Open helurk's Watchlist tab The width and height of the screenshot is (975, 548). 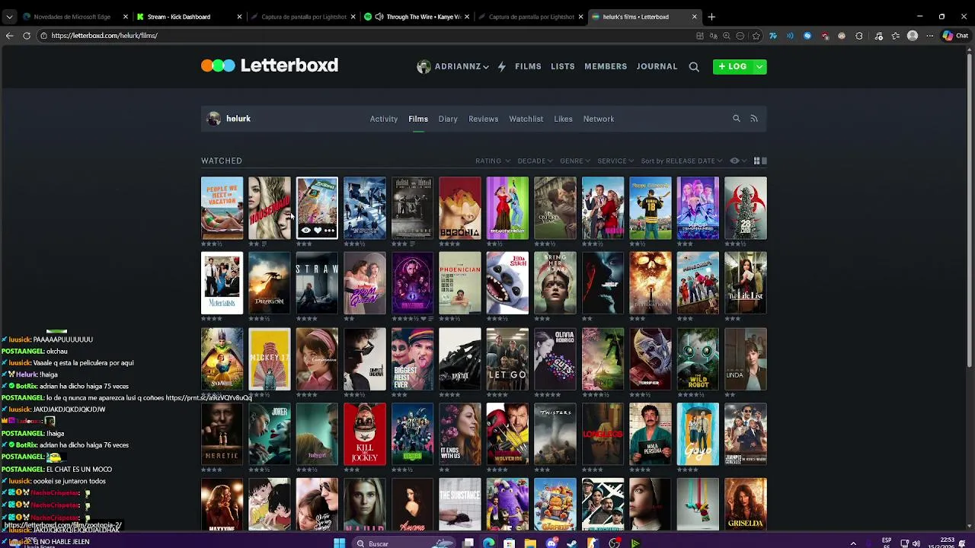click(x=526, y=119)
